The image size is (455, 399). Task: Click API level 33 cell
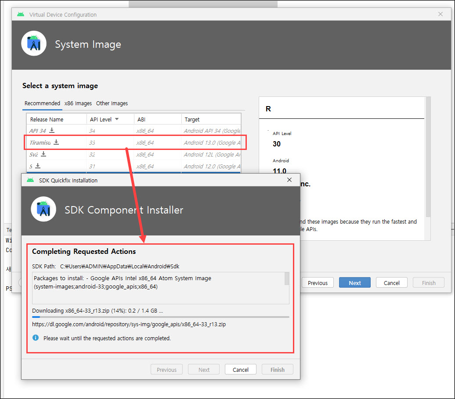tap(92, 143)
